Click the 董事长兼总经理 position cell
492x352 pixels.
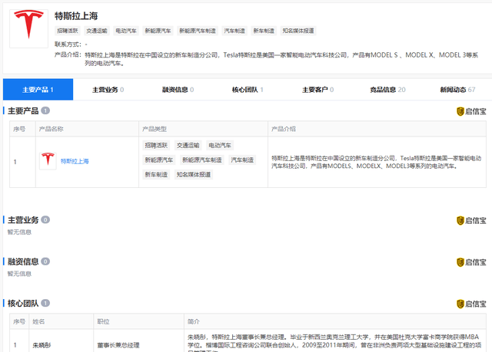[x=118, y=345]
